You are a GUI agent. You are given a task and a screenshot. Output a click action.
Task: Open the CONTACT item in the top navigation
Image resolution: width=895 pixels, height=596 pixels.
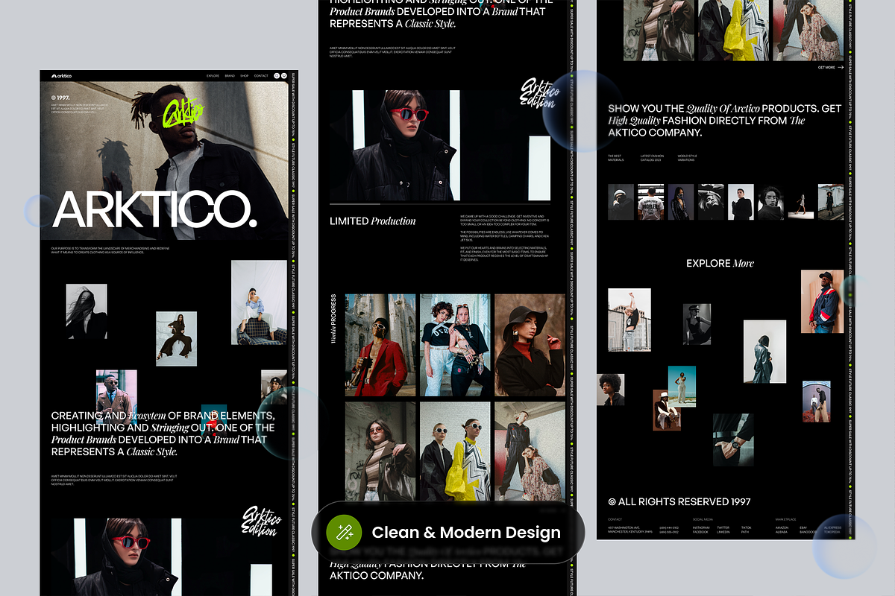click(261, 76)
